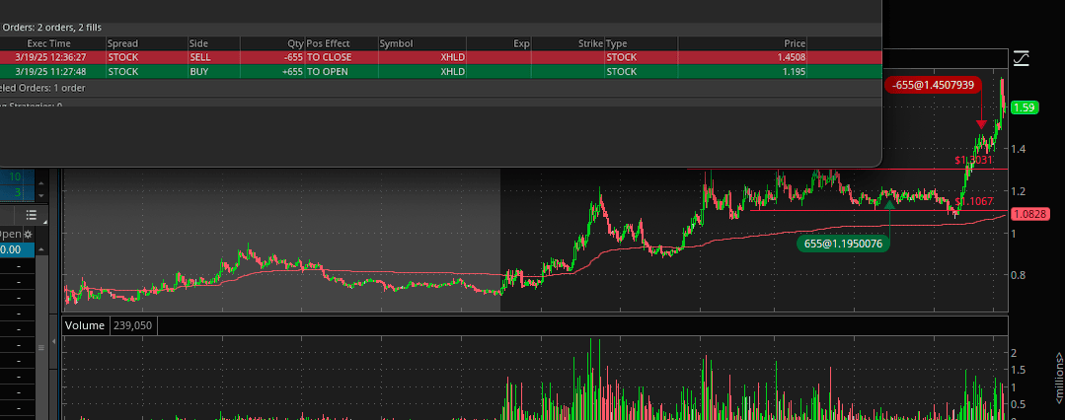This screenshot has width=1065, height=420.
Task: Click the chart drawing tool icon above price axis
Action: pos(1022,59)
